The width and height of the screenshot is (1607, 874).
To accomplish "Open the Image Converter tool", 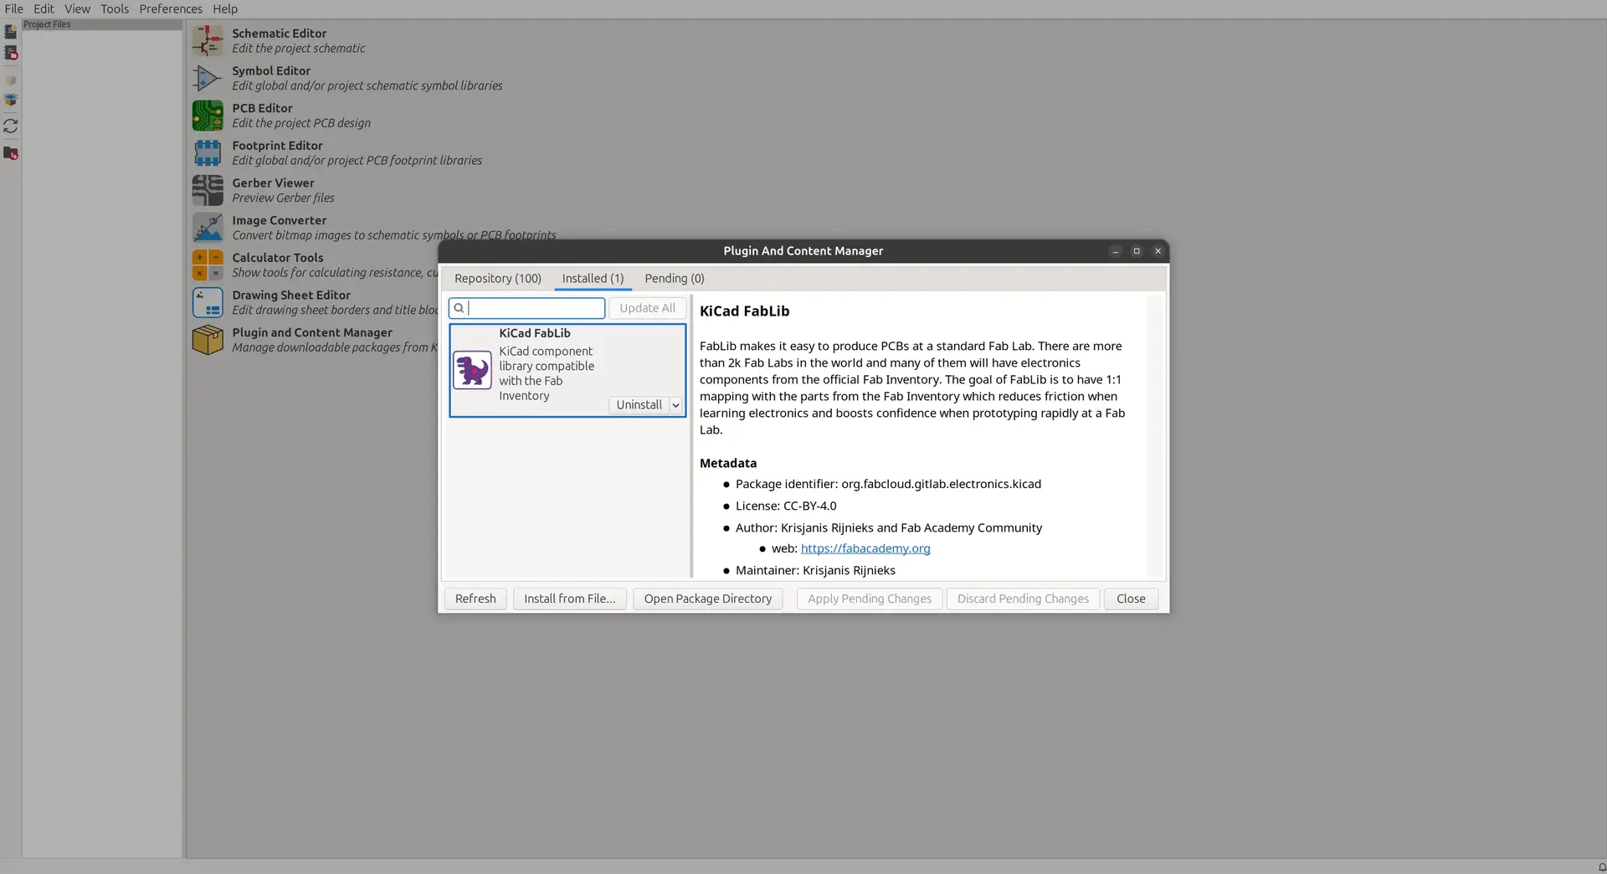I will pos(208,228).
